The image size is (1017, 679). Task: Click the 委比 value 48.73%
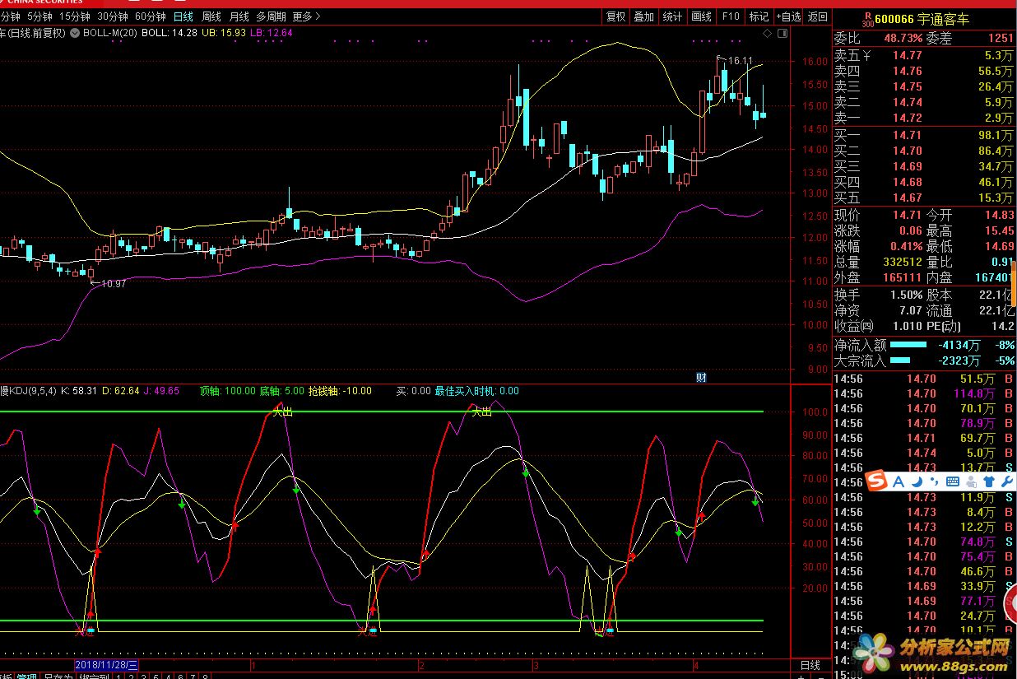pyautogui.click(x=903, y=38)
